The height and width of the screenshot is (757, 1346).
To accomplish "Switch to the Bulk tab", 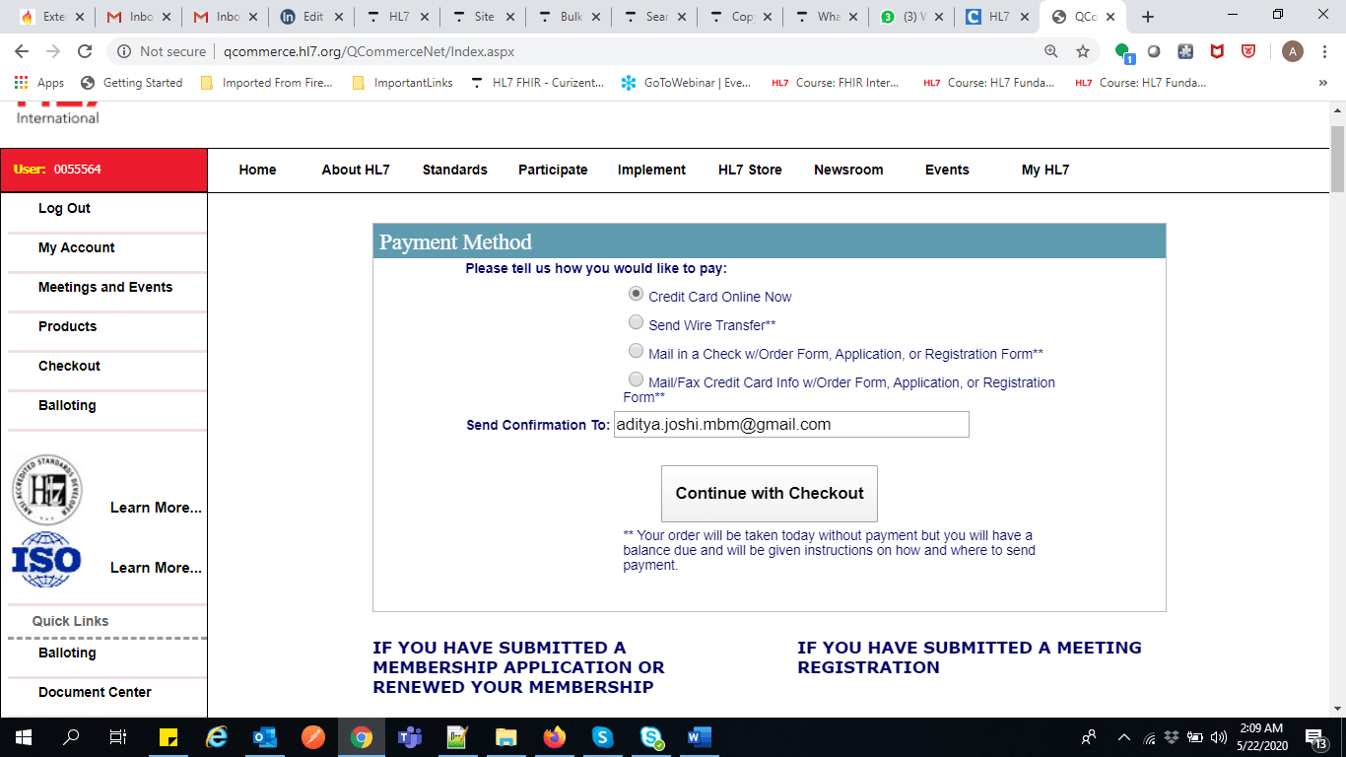I will pos(568,17).
